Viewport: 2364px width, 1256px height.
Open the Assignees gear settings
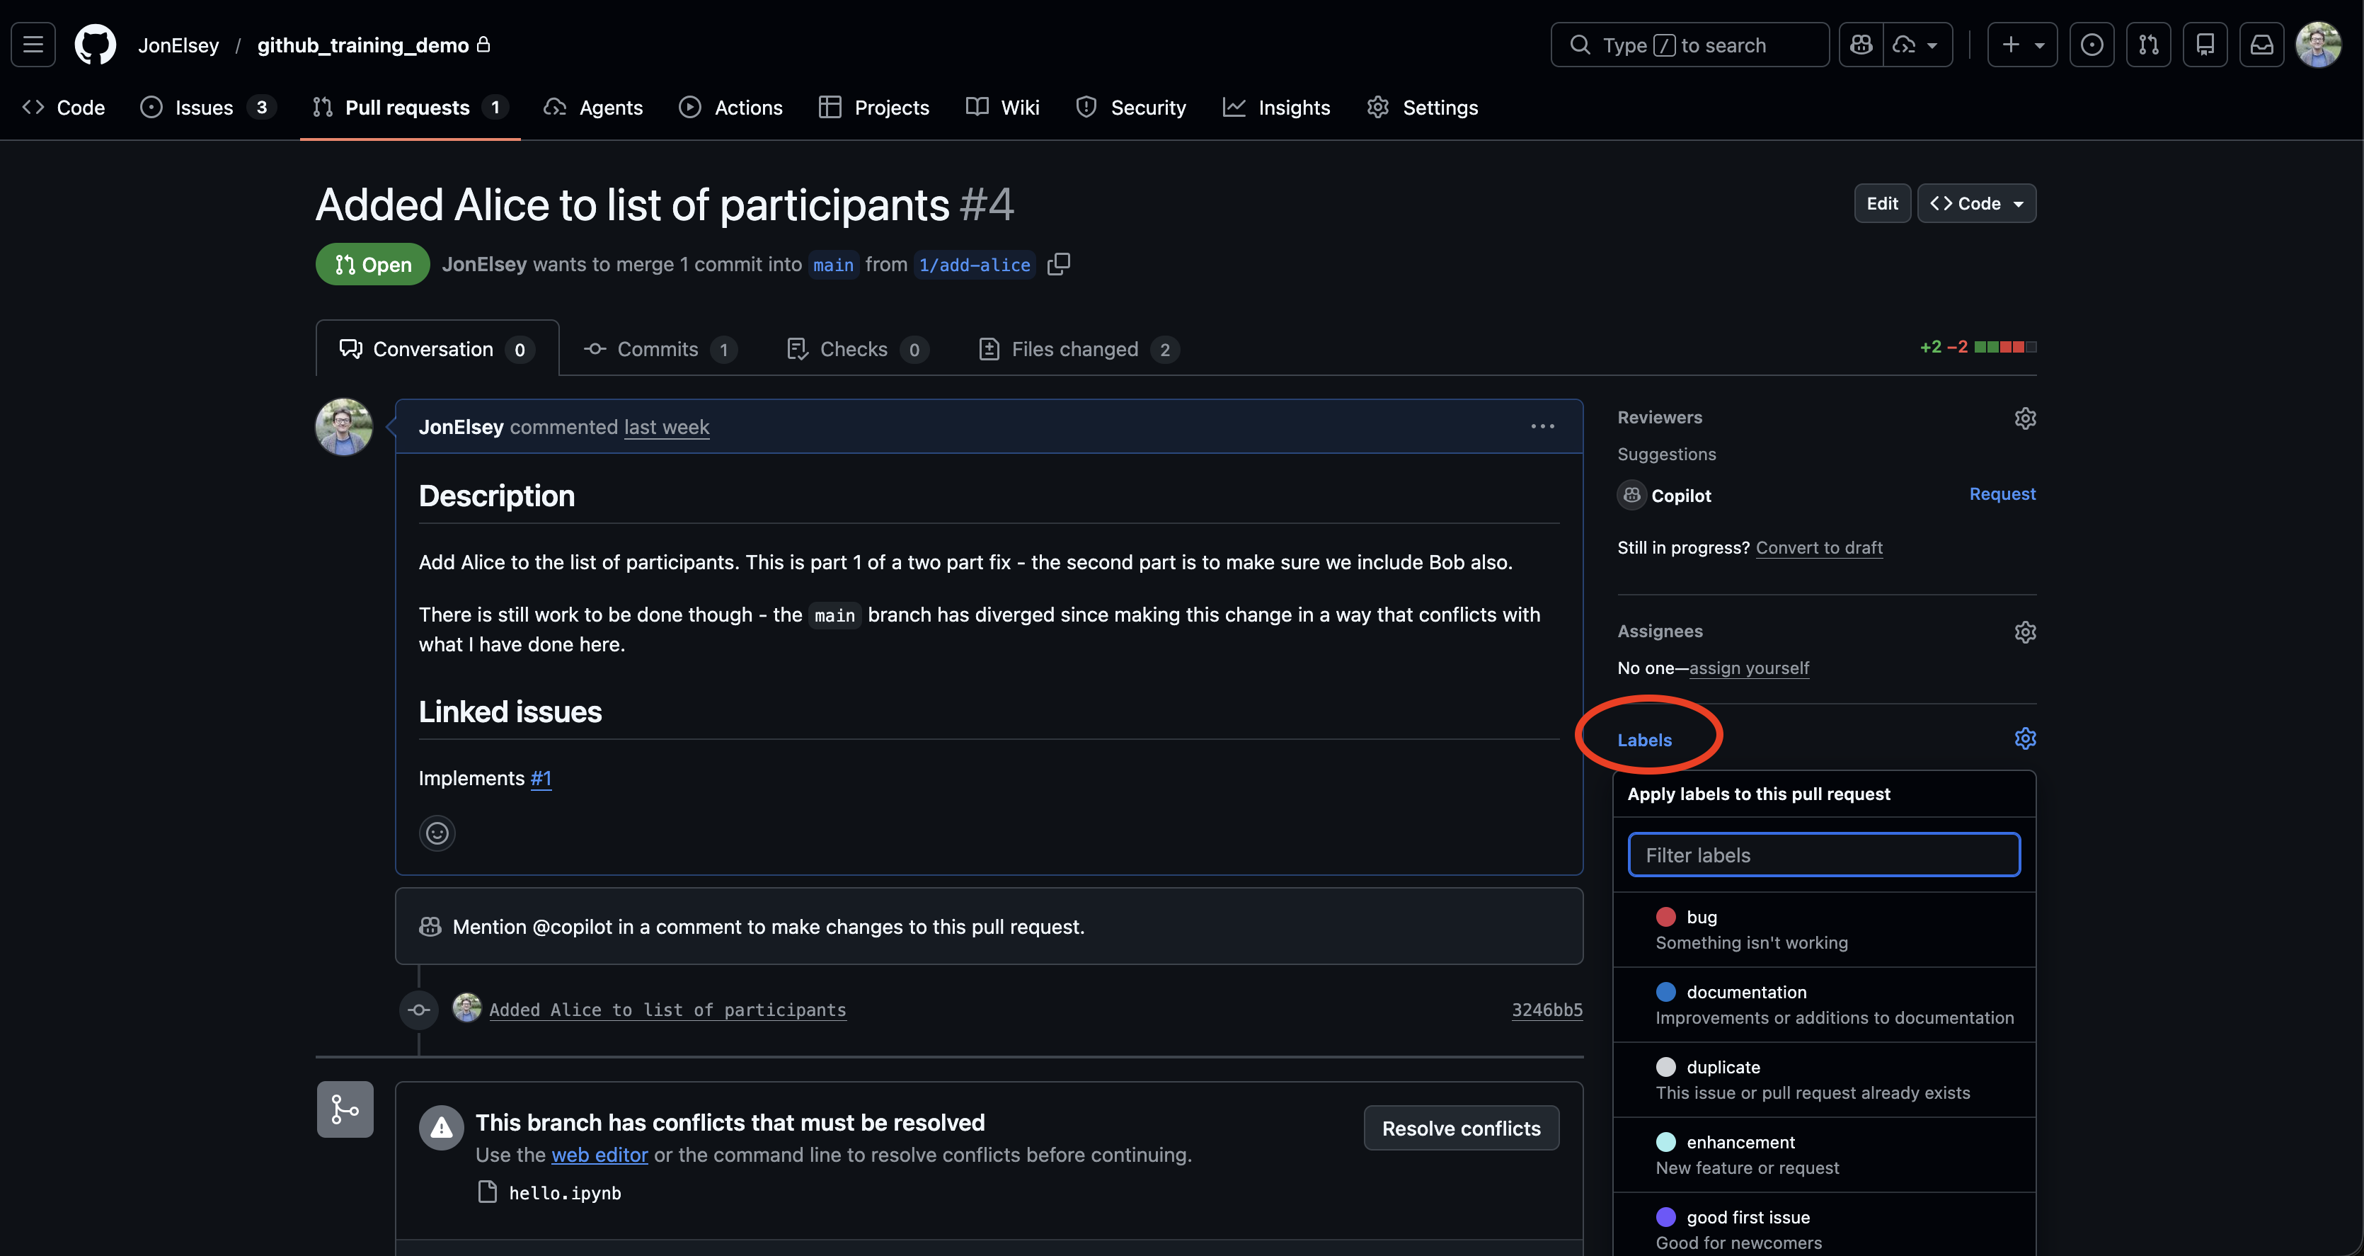coord(2024,632)
